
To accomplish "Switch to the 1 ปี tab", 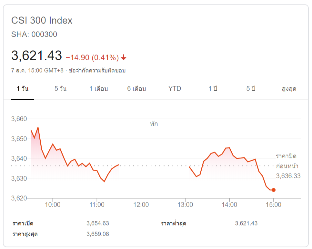I will click(213, 89).
